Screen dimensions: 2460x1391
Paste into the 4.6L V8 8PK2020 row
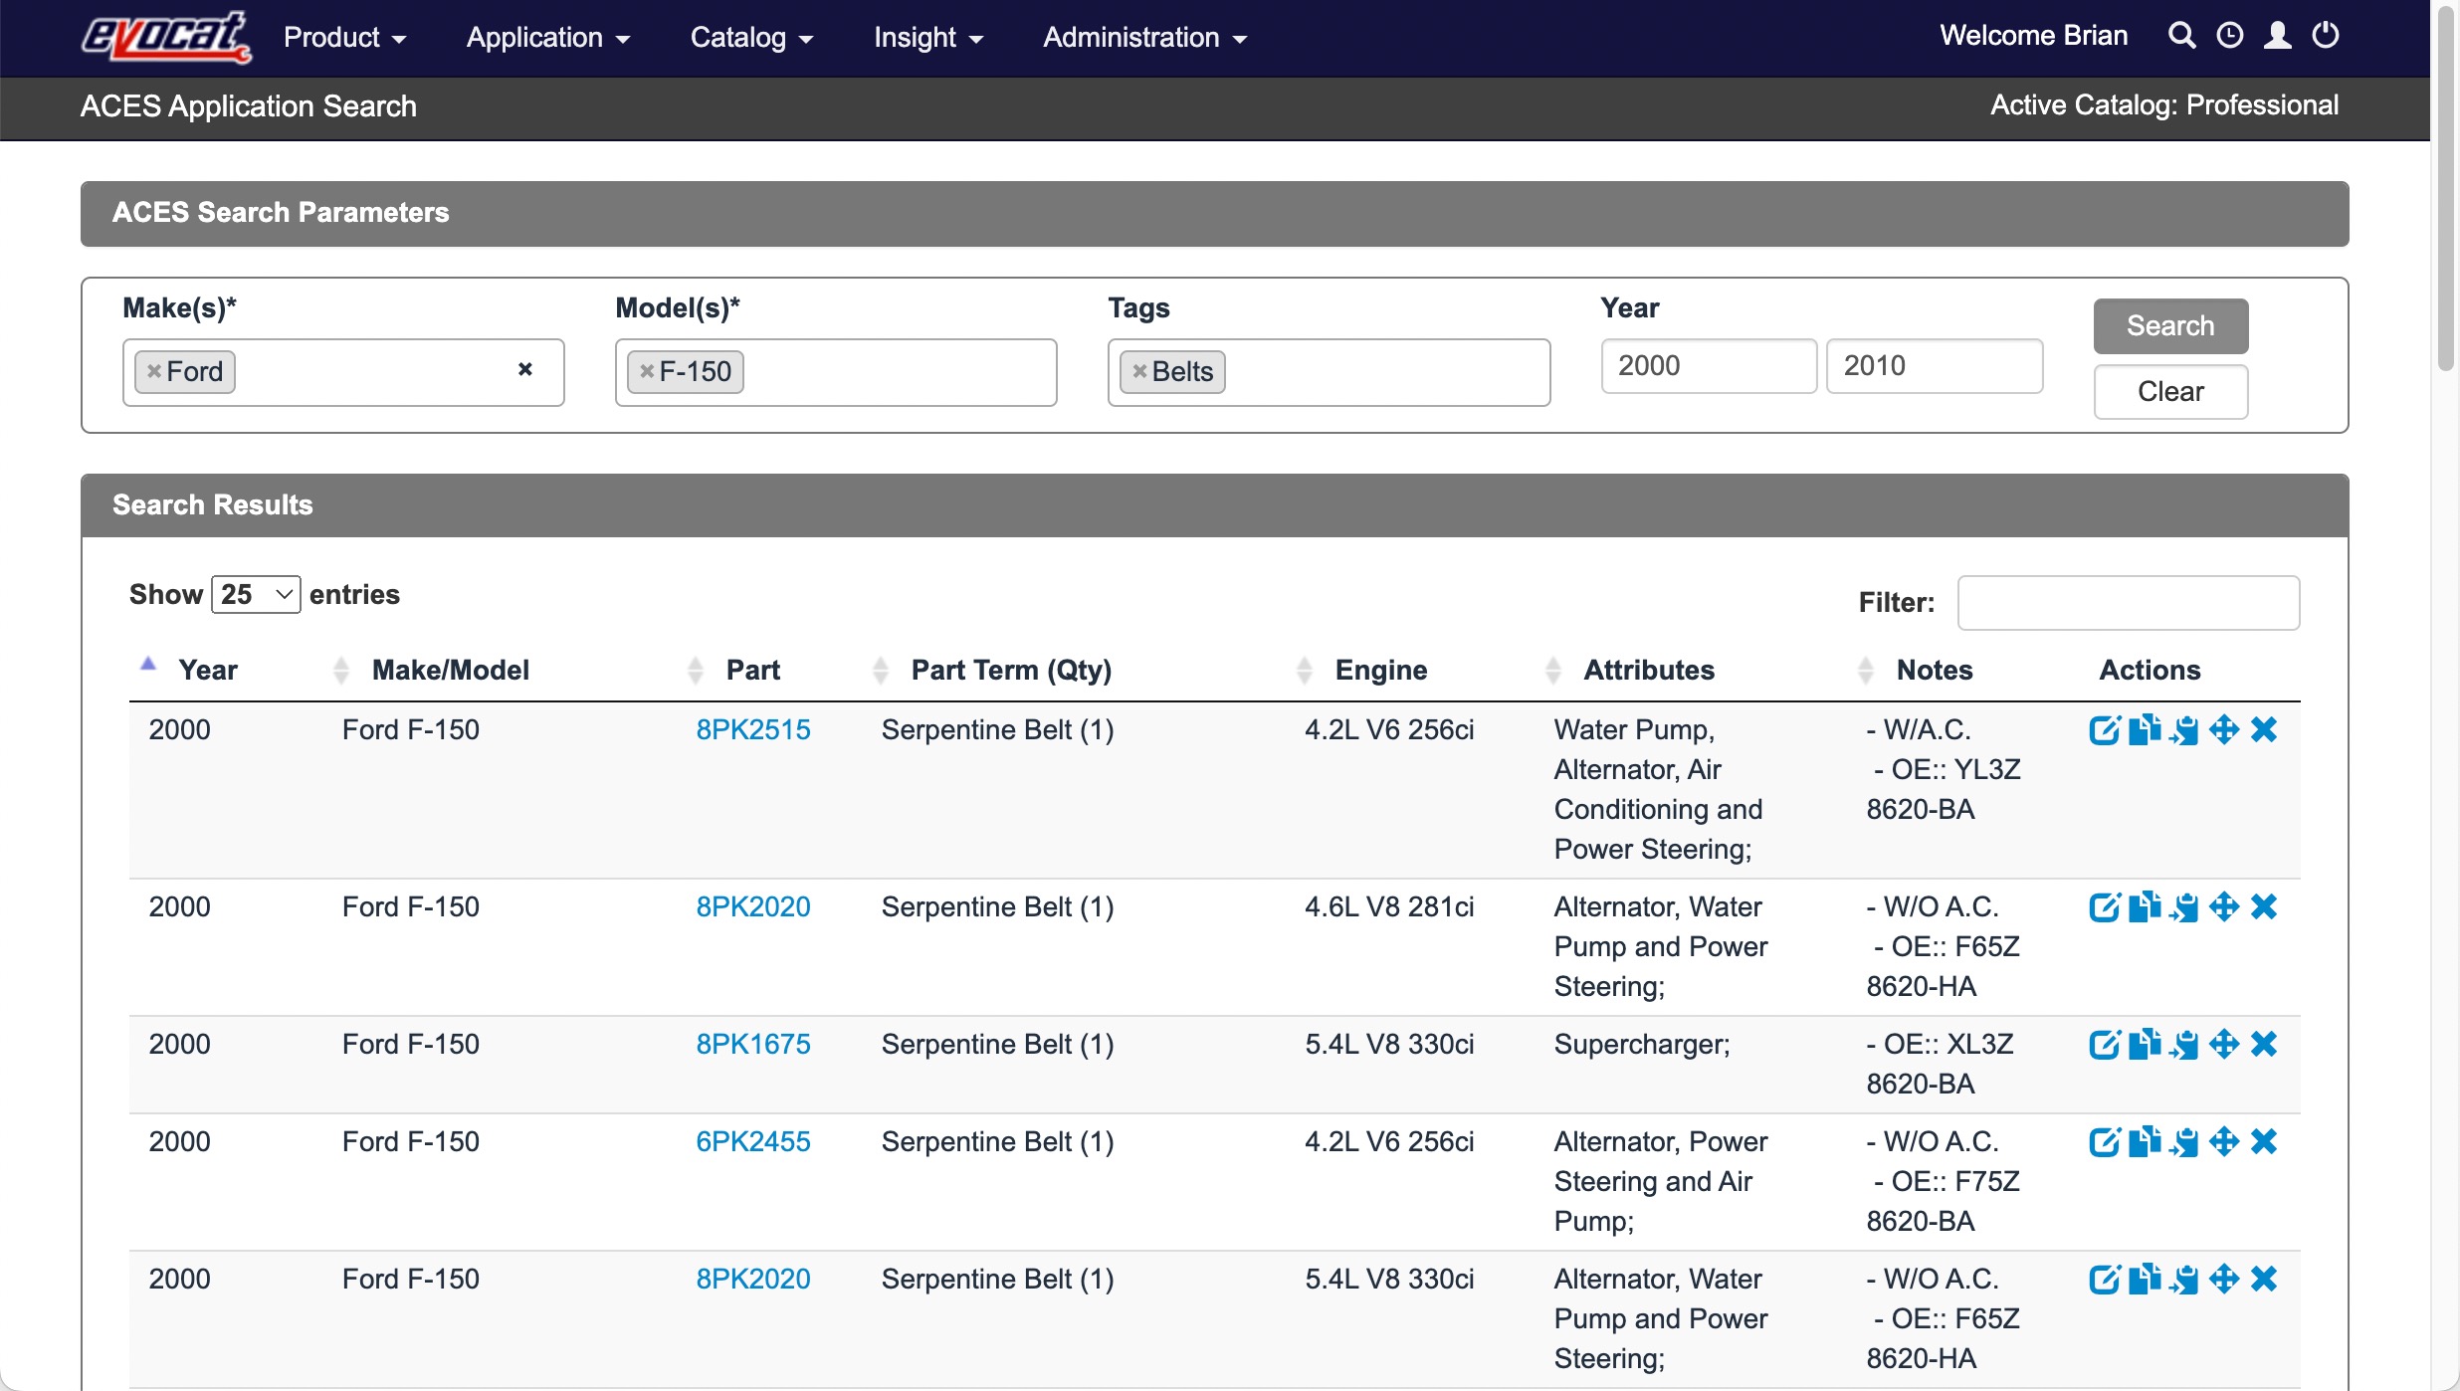pos(2184,906)
